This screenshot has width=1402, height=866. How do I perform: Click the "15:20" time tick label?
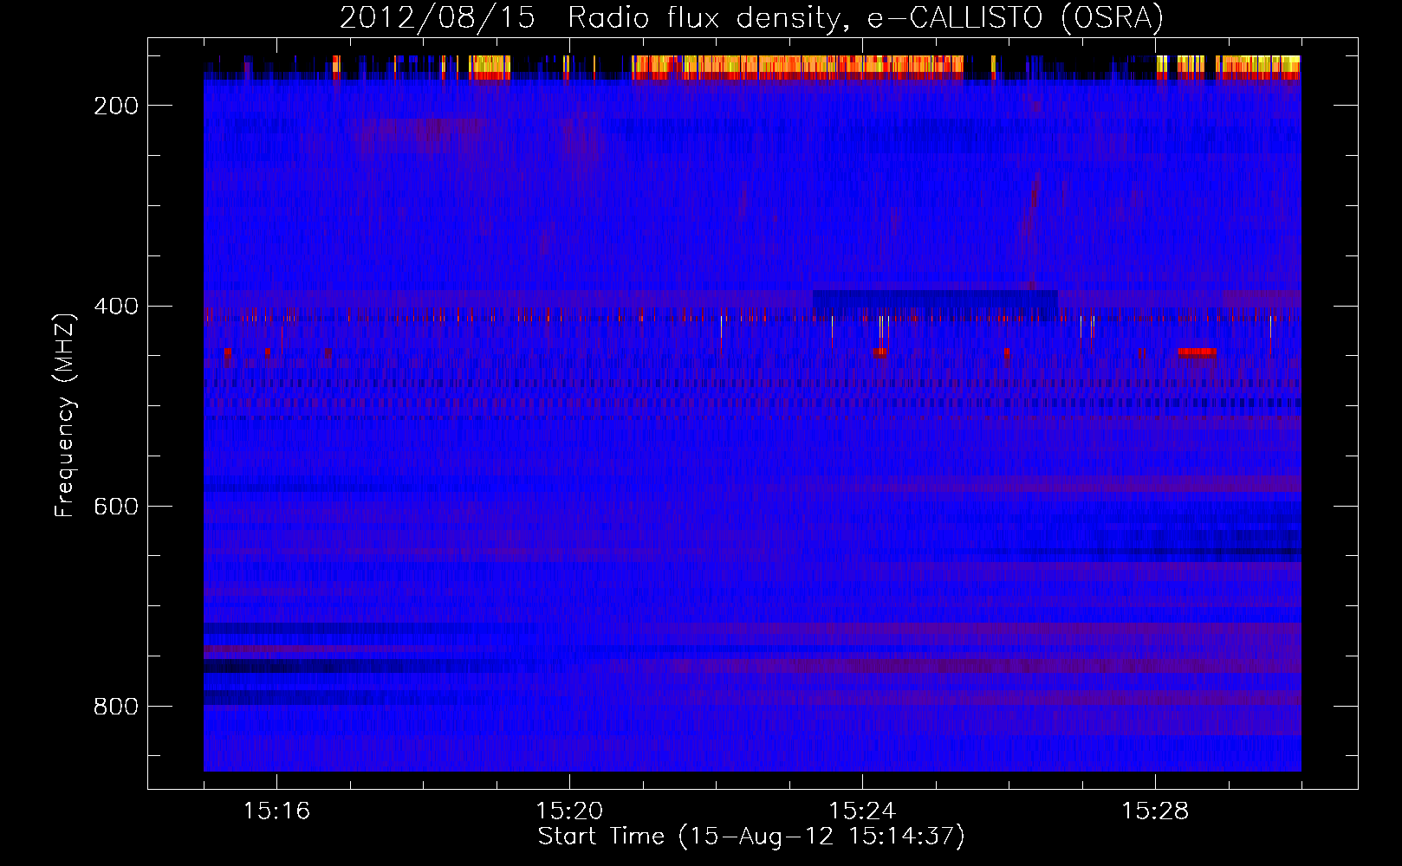(x=569, y=811)
